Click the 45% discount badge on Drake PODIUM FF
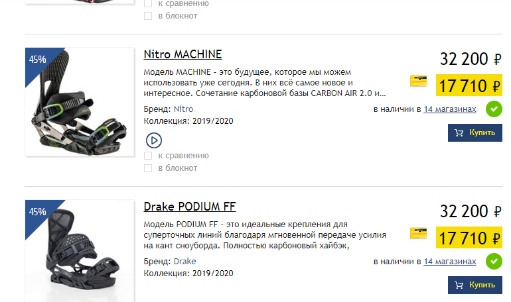The image size is (511, 302). click(37, 212)
